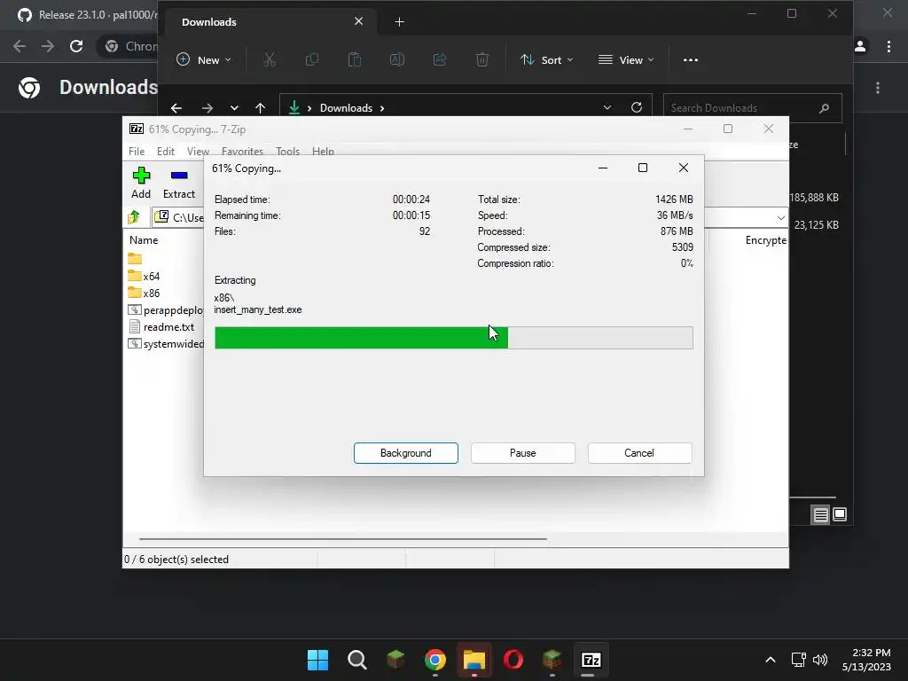Cancel the copying operation
This screenshot has width=908, height=681.
(639, 453)
